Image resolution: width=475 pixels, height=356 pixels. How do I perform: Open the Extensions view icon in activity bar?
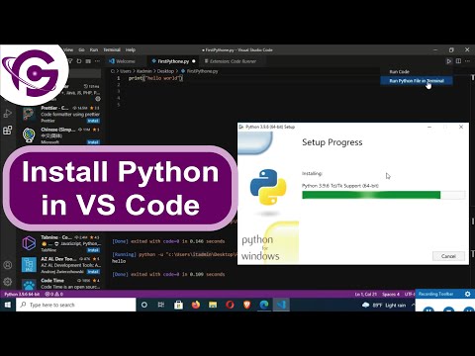(x=8, y=131)
